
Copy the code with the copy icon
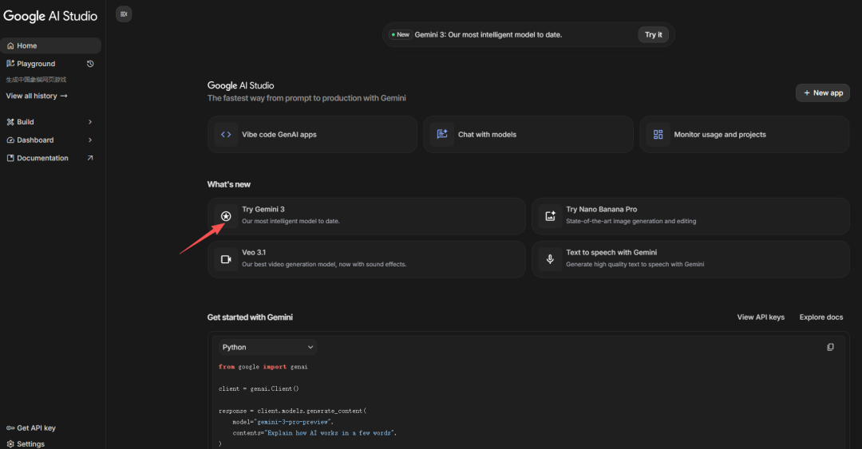(831, 348)
